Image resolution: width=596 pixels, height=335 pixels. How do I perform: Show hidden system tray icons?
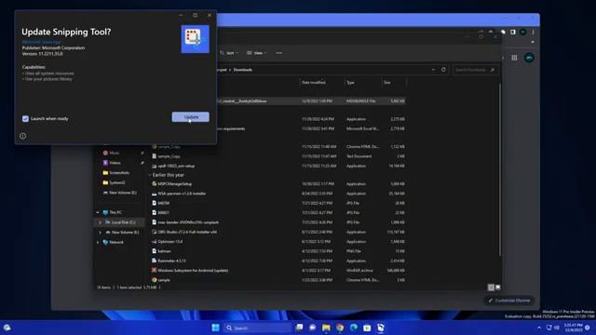point(539,328)
